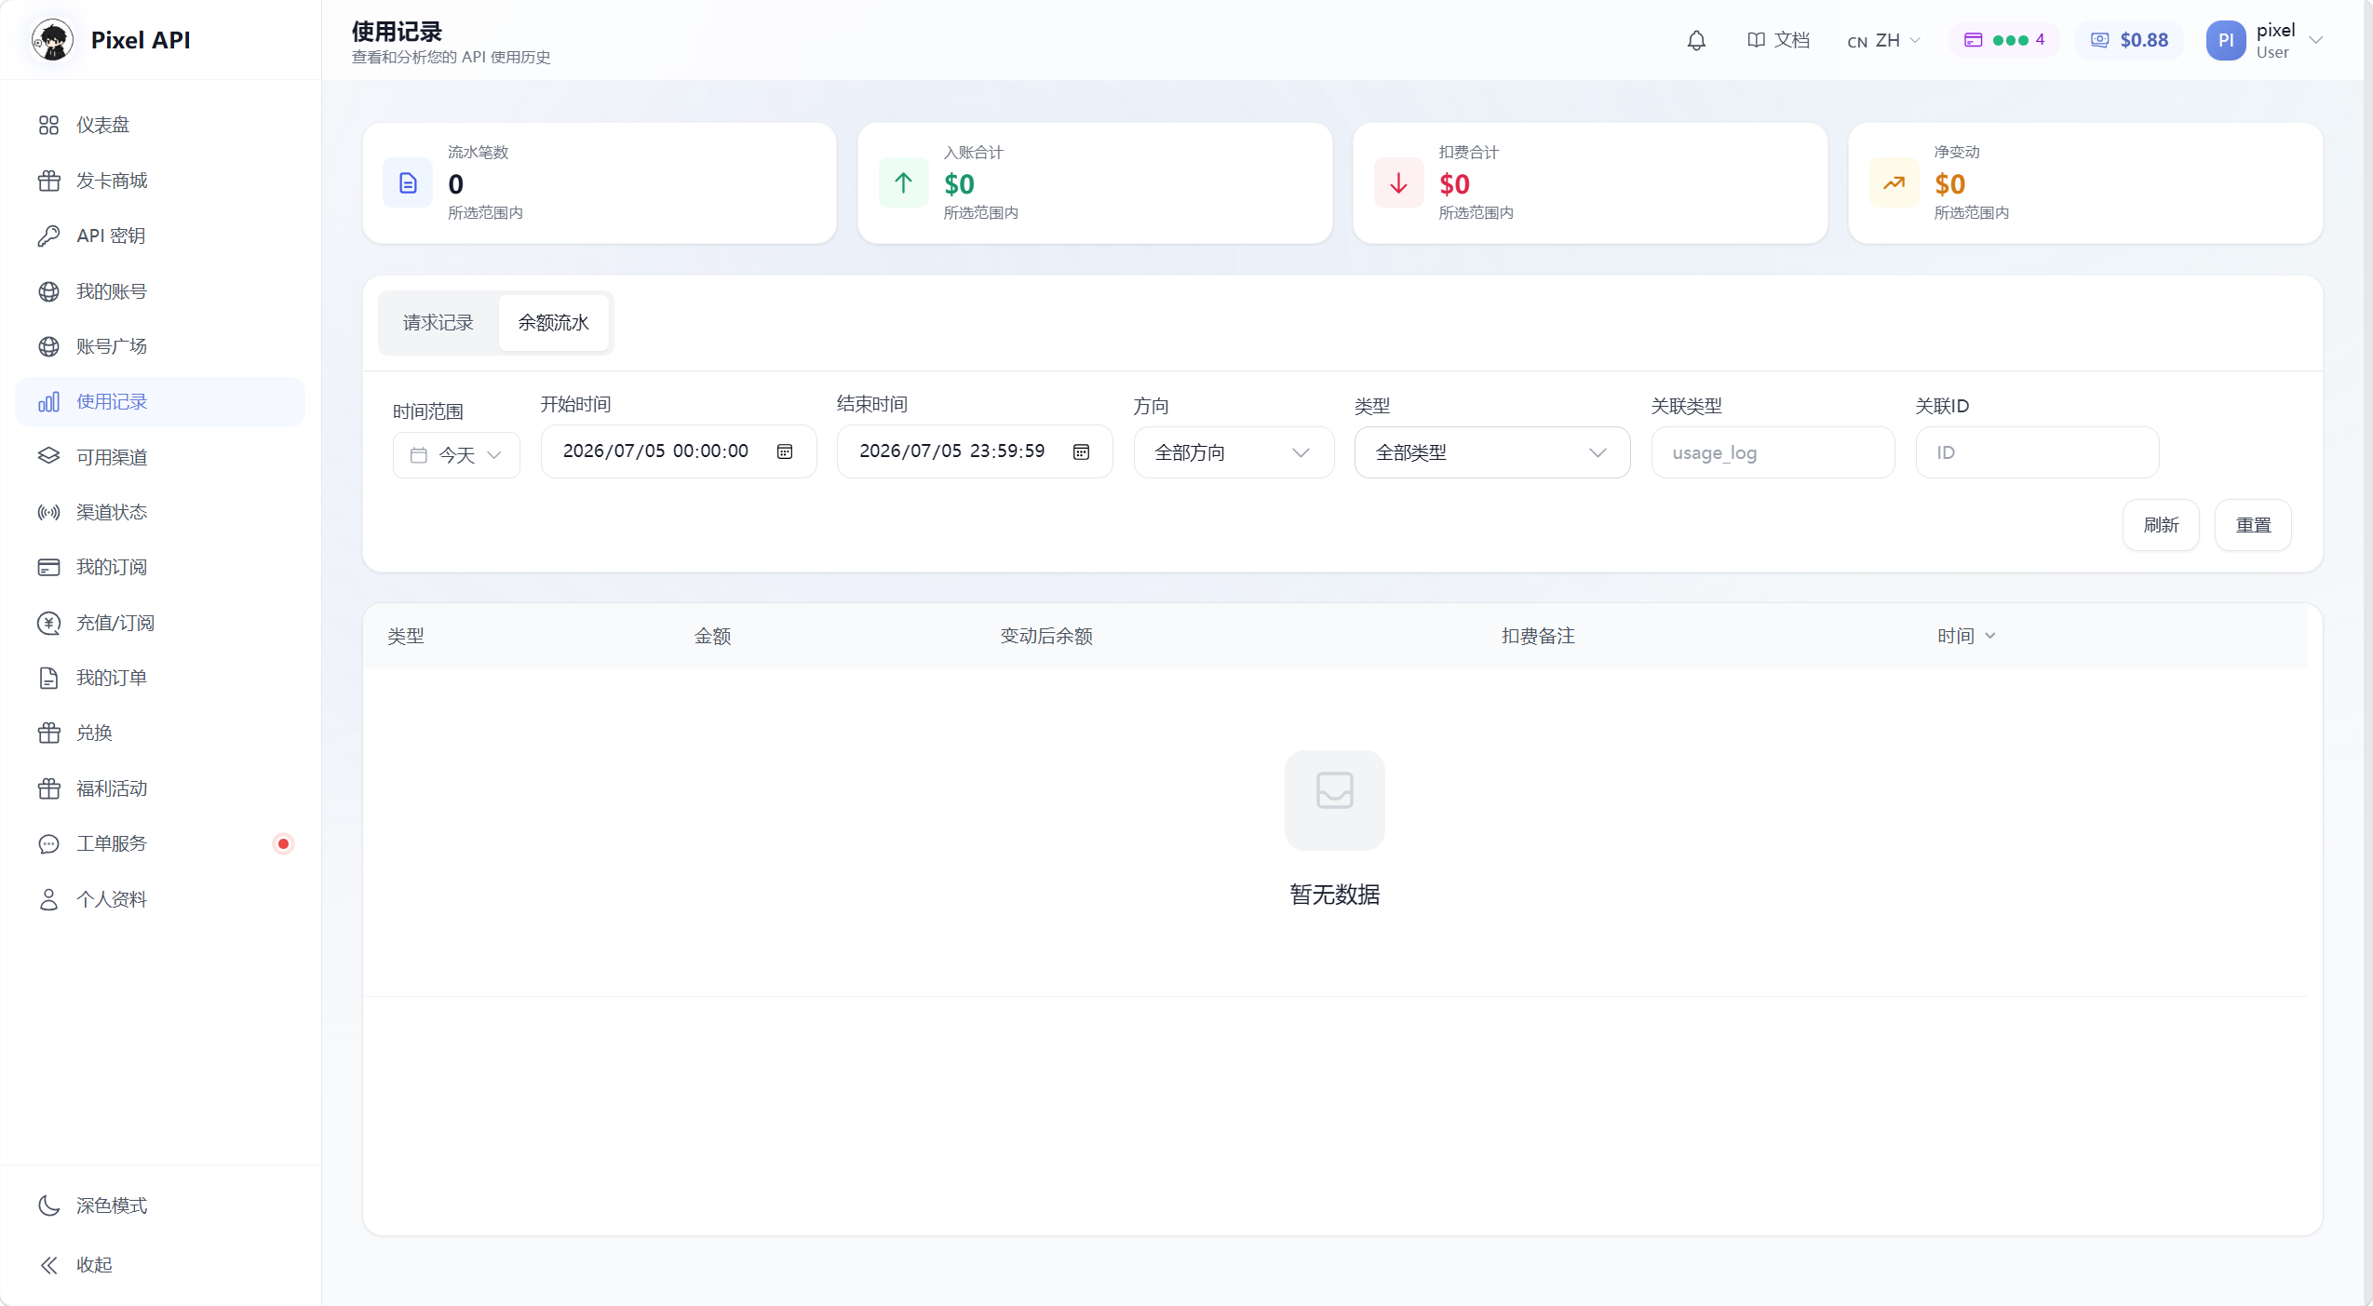The height and width of the screenshot is (1306, 2373).
Task: Open the 今天 time range dropdown
Action: (x=456, y=455)
